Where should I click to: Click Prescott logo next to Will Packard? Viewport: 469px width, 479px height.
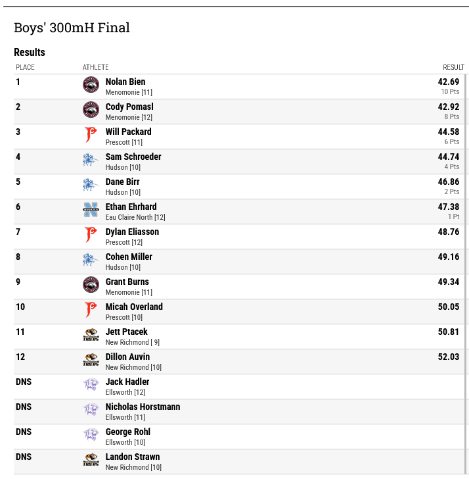91,135
